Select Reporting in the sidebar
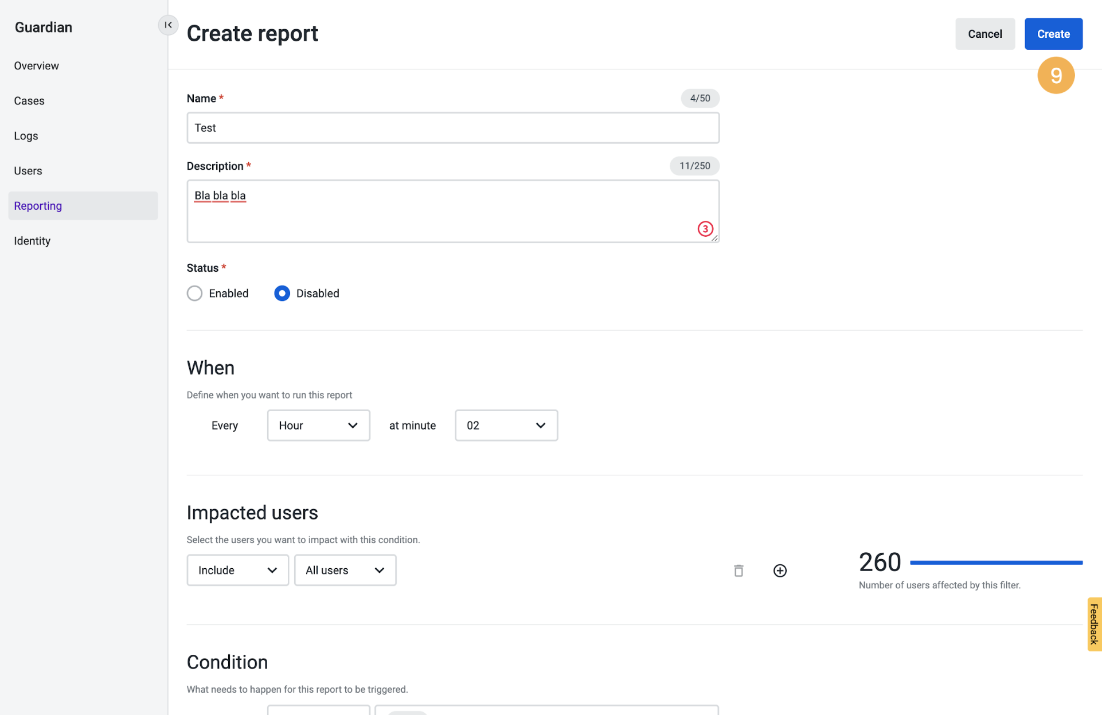Screen dimensions: 1102x715 point(83,206)
